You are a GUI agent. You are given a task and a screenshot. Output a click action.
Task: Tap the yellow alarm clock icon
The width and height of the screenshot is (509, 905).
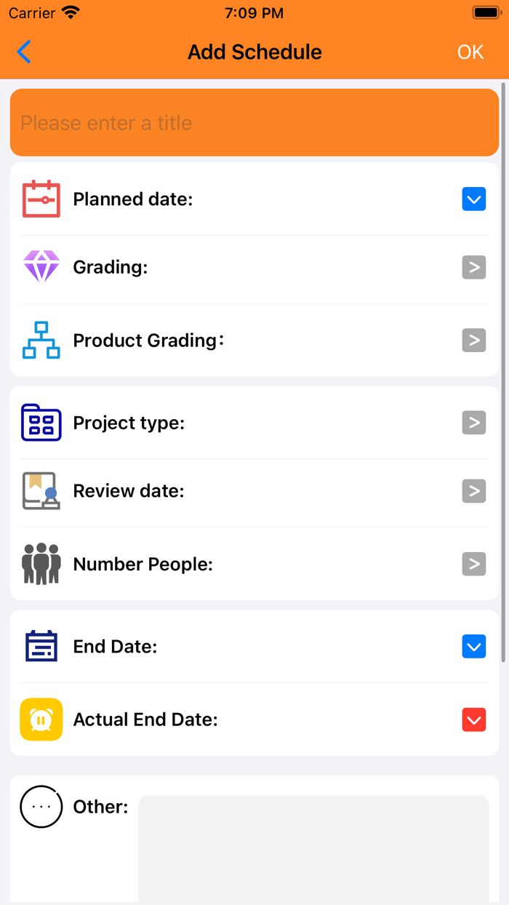point(41,719)
